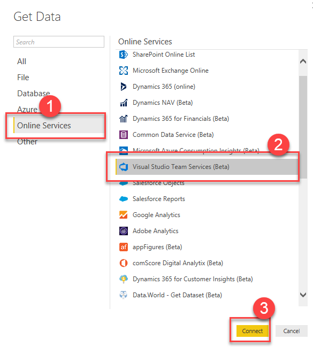The image size is (313, 347).
Task: Pick appFigures (Beta) label
Action: pyautogui.click(x=157, y=247)
